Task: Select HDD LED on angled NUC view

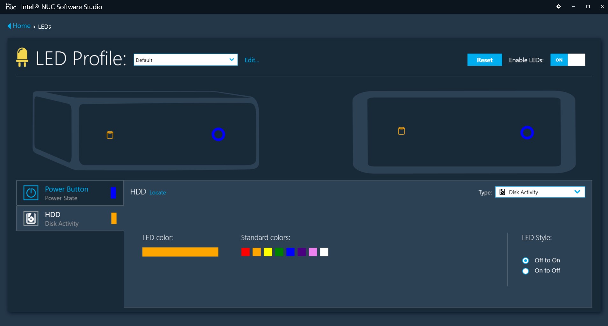Action: click(x=110, y=135)
